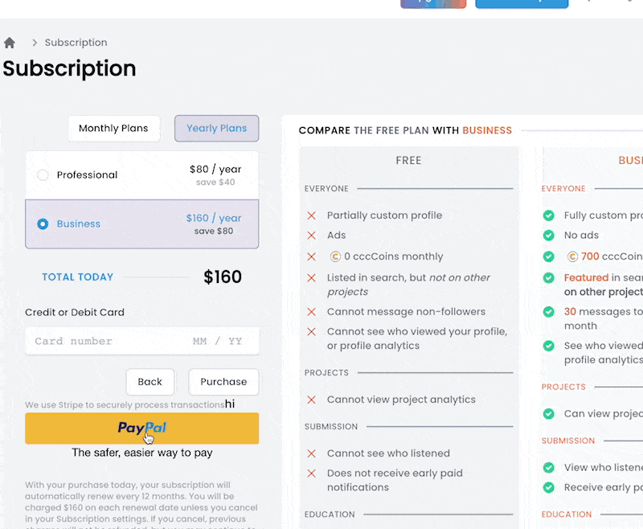The height and width of the screenshot is (529, 643).
Task: Click the blue button at the top right
Action: (522, 3)
